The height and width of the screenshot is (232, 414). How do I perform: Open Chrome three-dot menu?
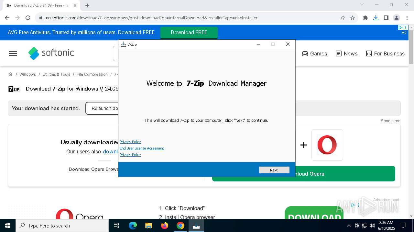407,18
